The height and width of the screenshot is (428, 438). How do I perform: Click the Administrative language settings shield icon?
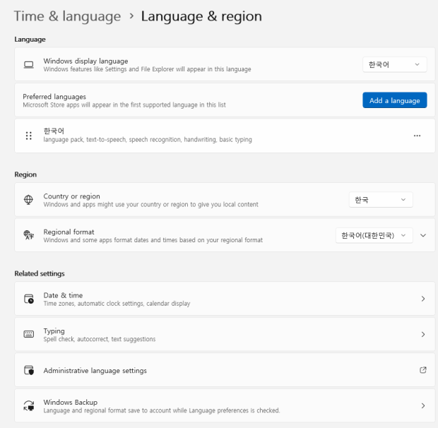pos(29,370)
